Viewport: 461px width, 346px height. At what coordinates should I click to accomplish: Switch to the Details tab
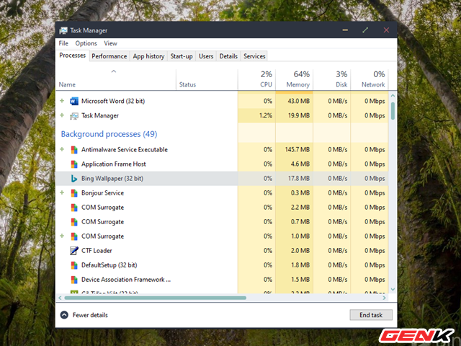[228, 56]
